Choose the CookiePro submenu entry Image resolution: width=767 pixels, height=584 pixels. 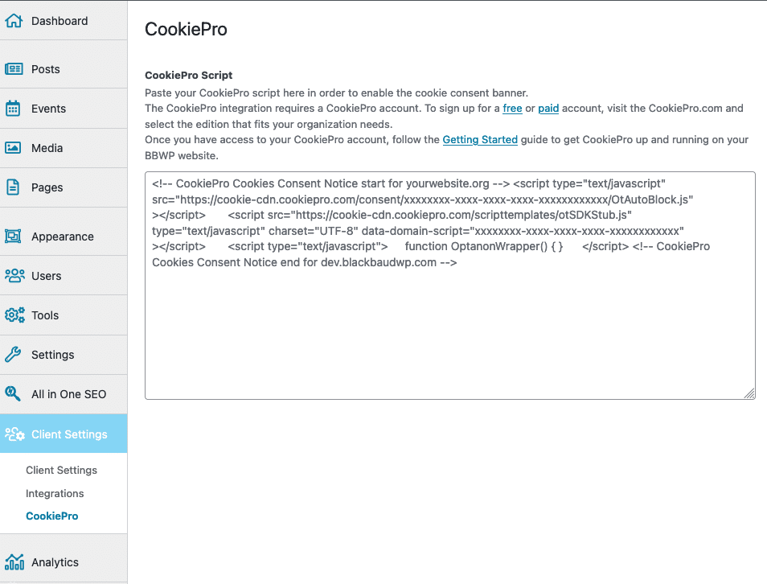tap(51, 516)
